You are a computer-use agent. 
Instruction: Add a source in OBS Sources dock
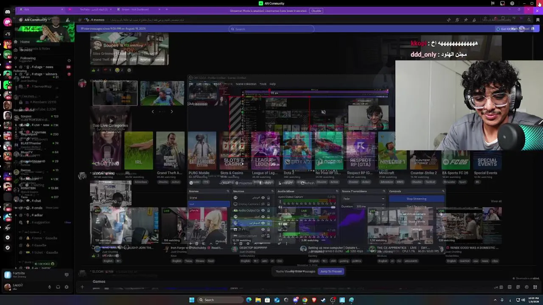[235, 244]
